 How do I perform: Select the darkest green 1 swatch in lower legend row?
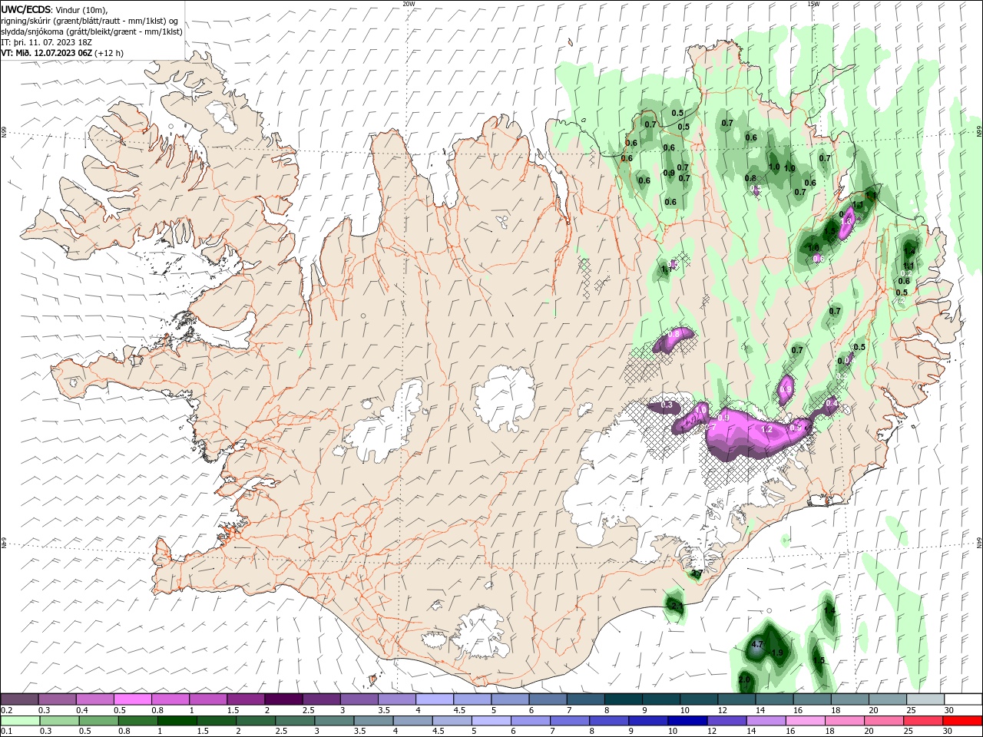pos(177,721)
